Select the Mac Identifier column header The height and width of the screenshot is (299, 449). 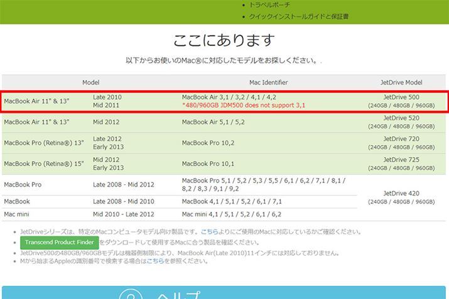coord(268,82)
